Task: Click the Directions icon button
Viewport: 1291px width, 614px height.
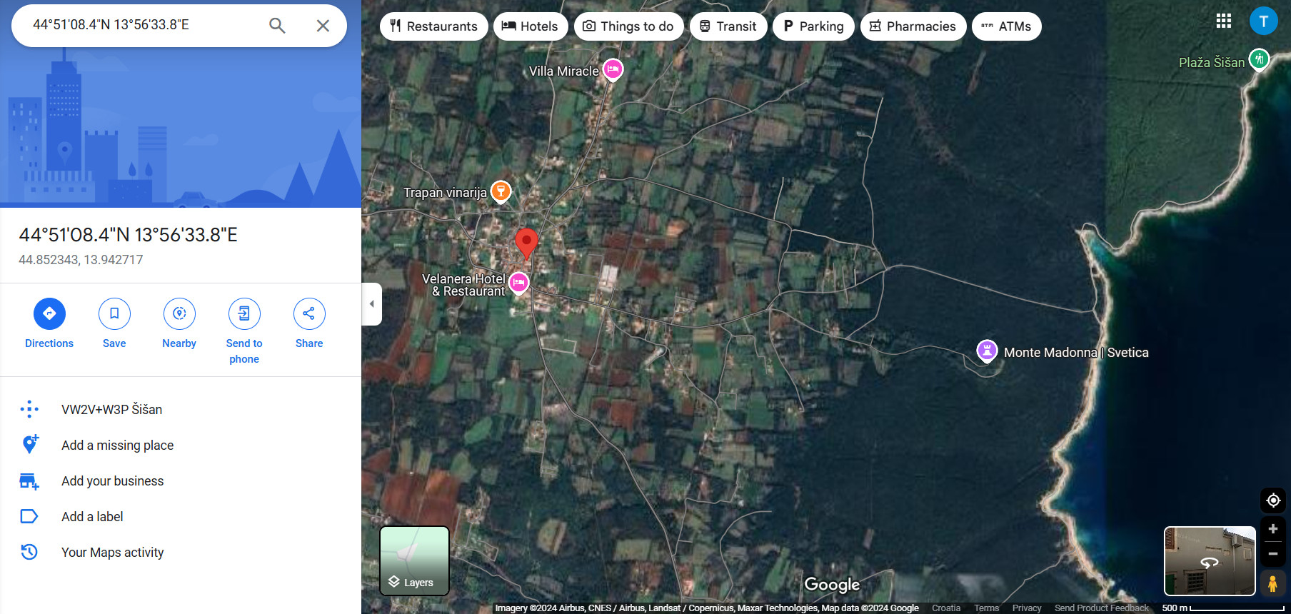Action: (x=49, y=313)
